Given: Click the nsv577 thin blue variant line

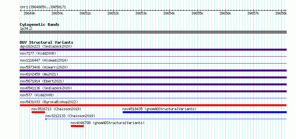Looking at the screenshot, I should click(x=153, y=98).
